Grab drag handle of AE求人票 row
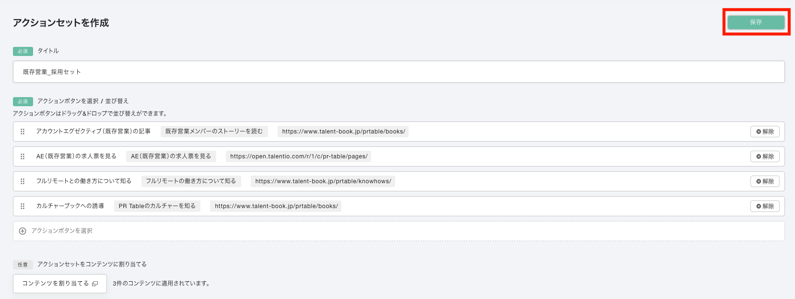 [x=23, y=156]
